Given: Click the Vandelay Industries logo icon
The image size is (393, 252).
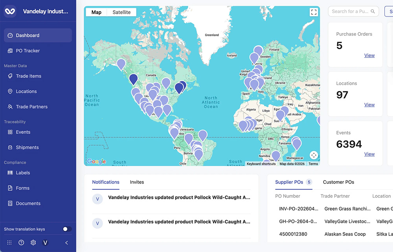Looking at the screenshot, I should pyautogui.click(x=10, y=11).
